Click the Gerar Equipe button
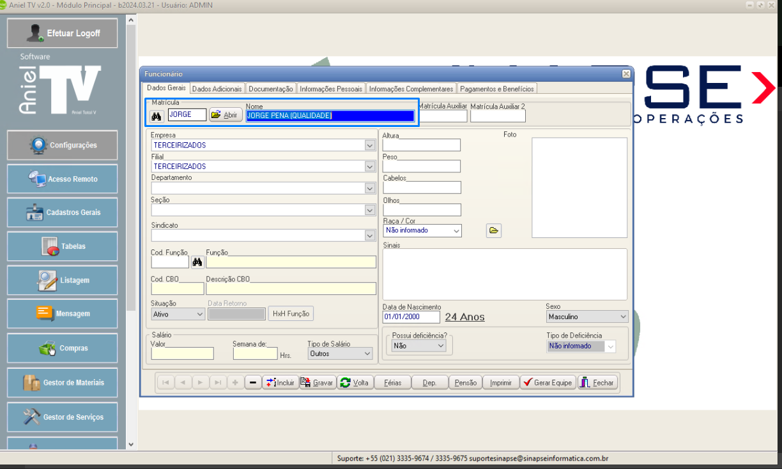Screen dimensions: 782x469 click(548, 383)
